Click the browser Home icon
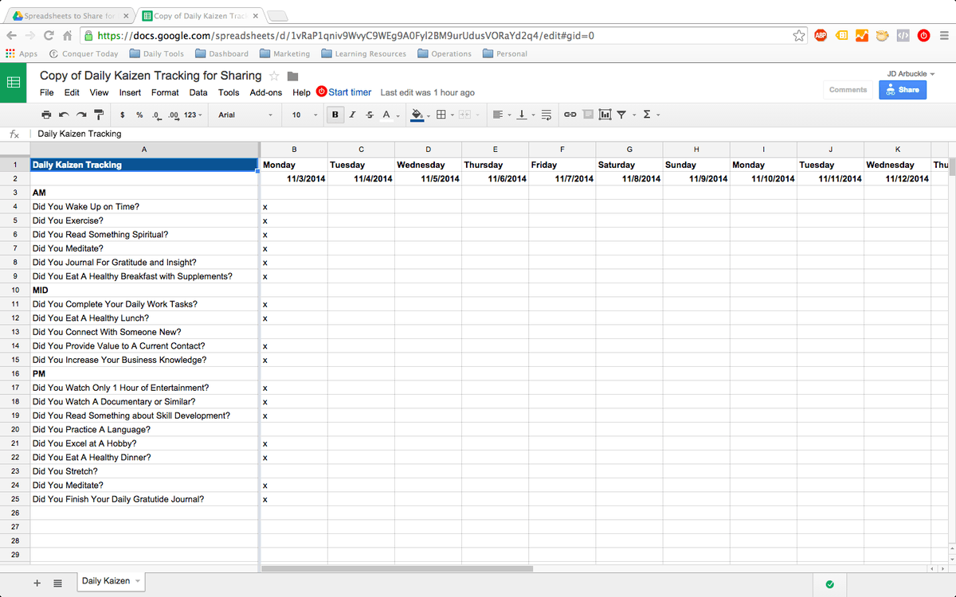Image resolution: width=956 pixels, height=597 pixels. [x=68, y=36]
